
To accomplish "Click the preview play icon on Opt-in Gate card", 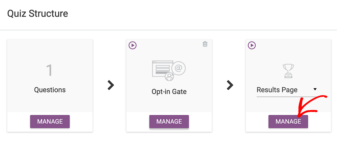I will click(133, 45).
